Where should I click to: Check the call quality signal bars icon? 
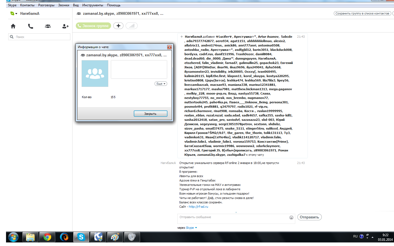132,26
